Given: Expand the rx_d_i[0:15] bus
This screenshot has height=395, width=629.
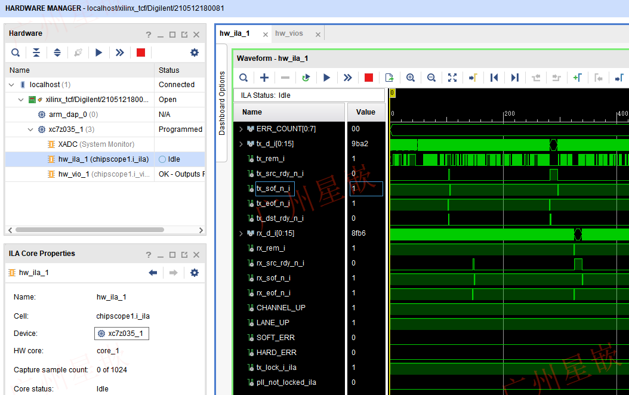Looking at the screenshot, I should coord(240,233).
